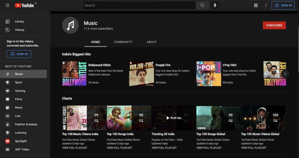299x158 pixels.
Task: Click into the Search input field
Action: click(139, 5)
